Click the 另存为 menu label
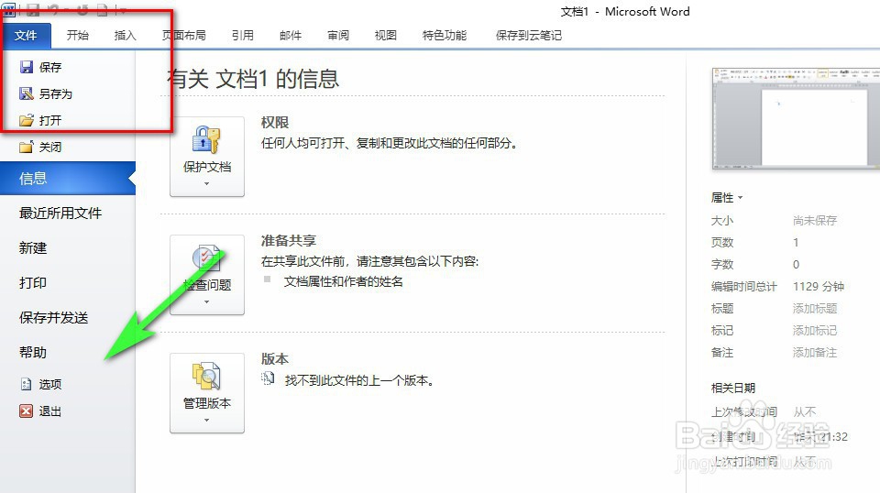This screenshot has width=880, height=493. pos(56,93)
